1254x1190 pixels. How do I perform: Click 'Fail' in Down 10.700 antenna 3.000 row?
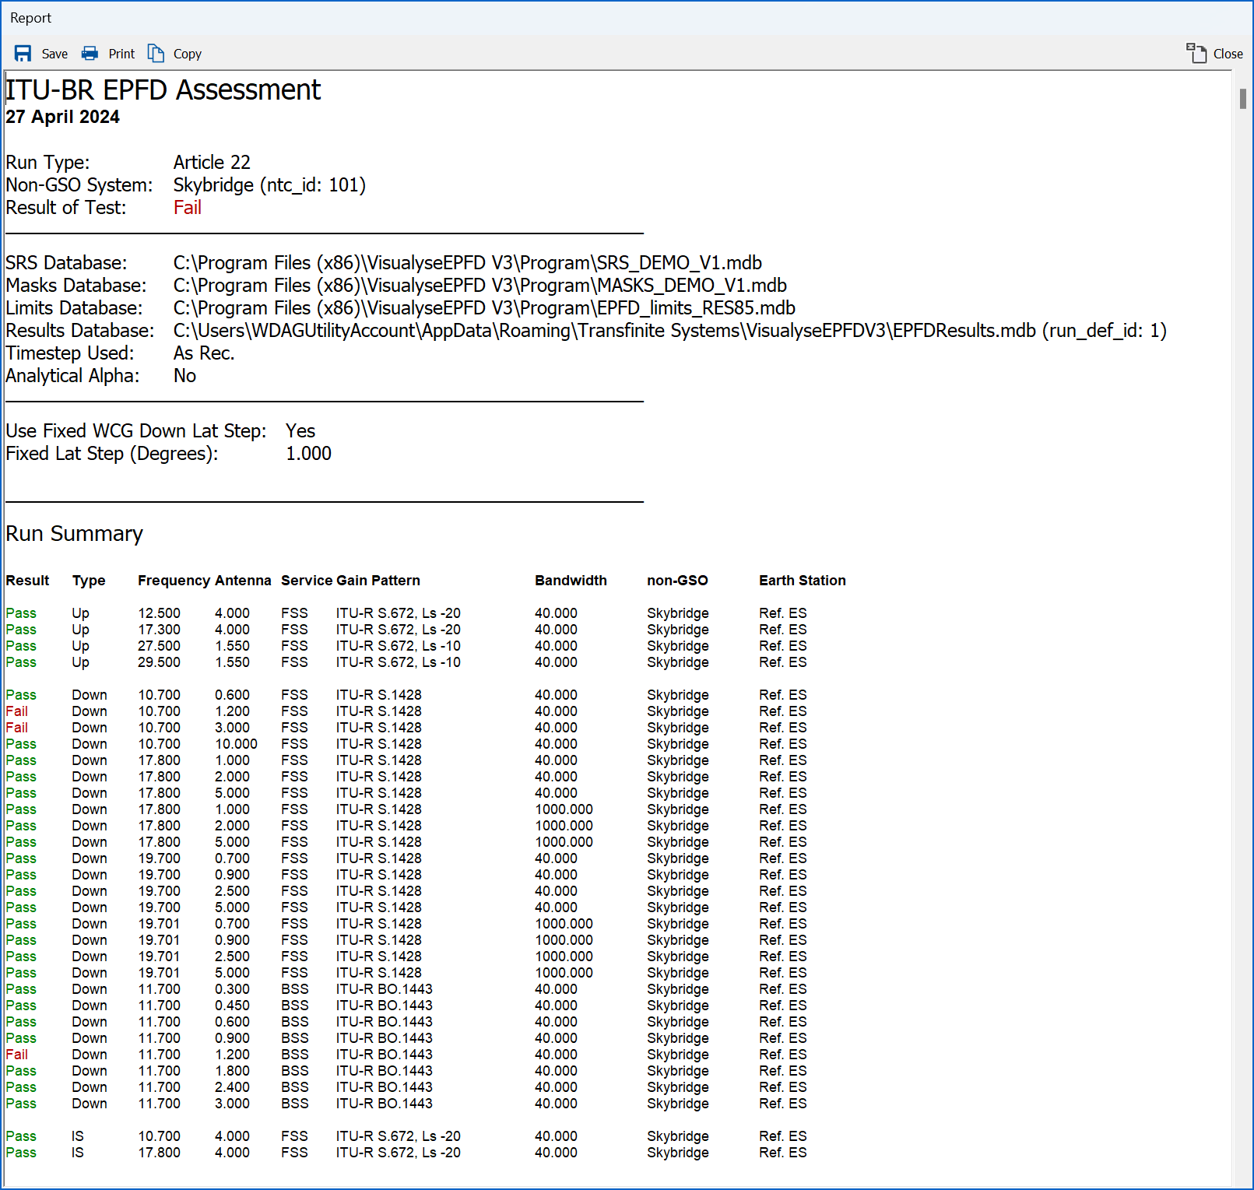(x=17, y=728)
